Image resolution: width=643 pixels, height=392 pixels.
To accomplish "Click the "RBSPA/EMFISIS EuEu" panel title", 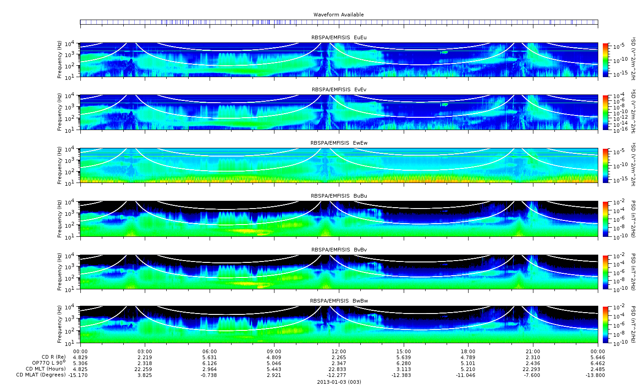I will coord(338,37).
